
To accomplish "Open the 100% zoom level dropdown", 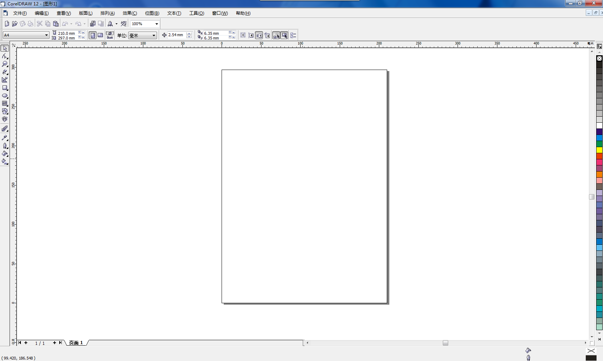I will point(157,24).
